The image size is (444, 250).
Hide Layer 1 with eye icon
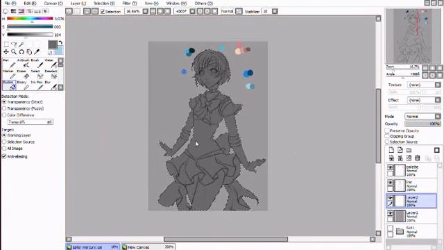[x=390, y=213]
